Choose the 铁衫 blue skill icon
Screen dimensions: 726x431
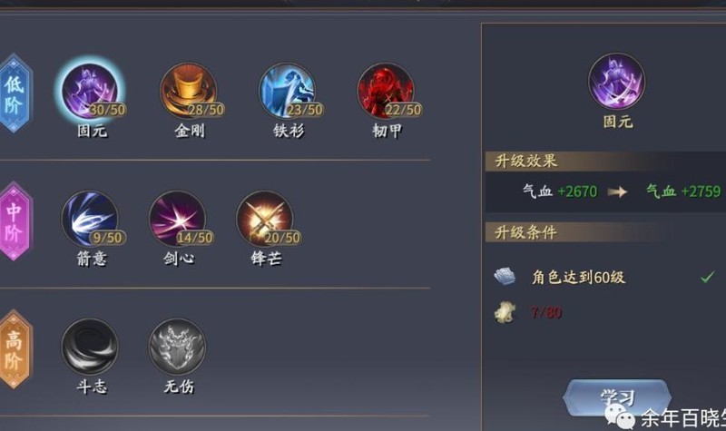[287, 91]
